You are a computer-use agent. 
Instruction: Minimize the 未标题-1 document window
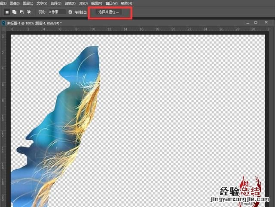coord(248,23)
